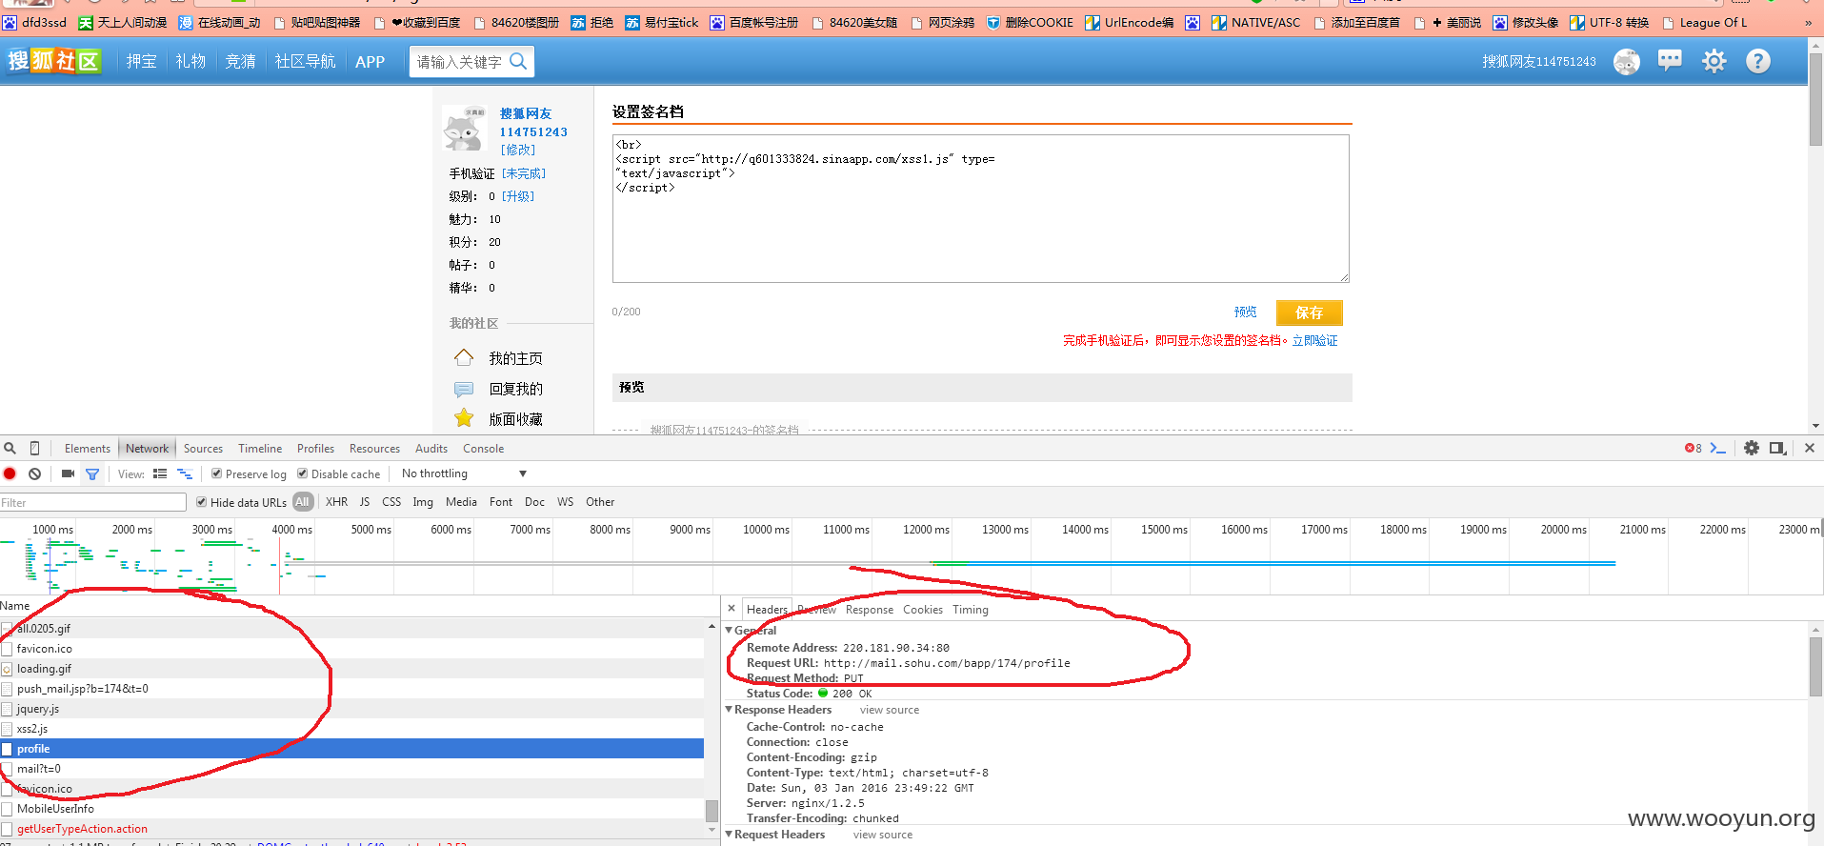
Task: Collapse the General section
Action: pyautogui.click(x=729, y=630)
